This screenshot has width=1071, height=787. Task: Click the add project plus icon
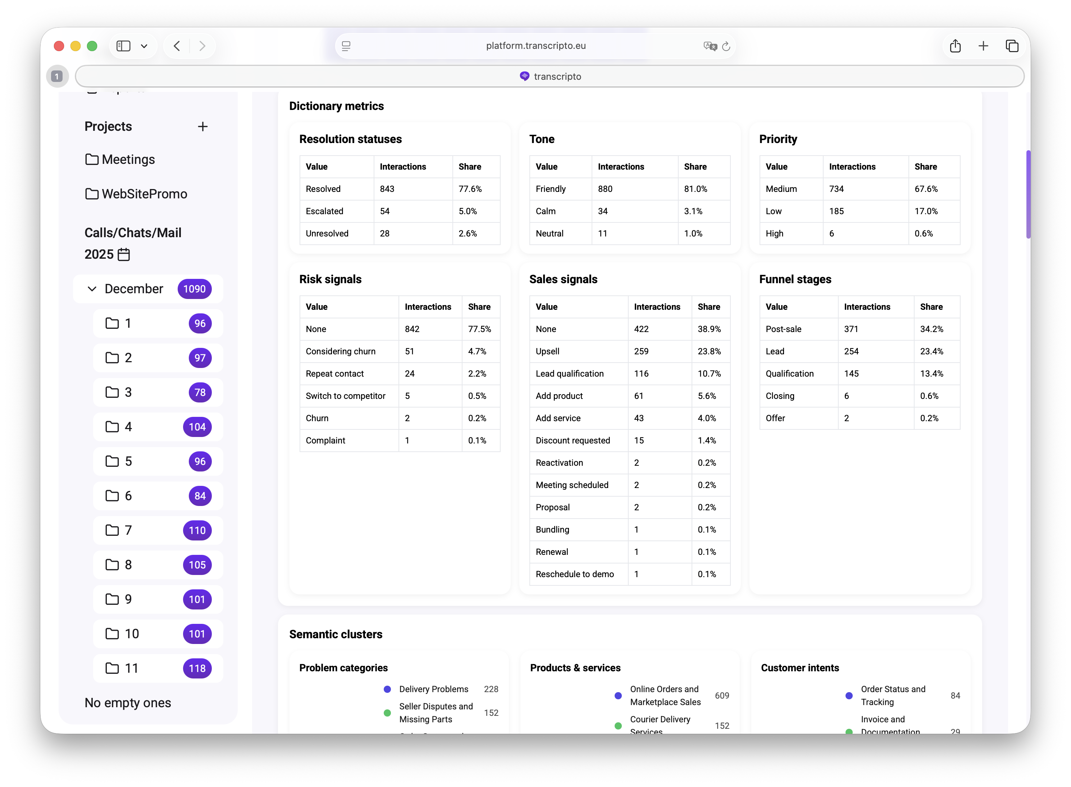click(202, 126)
